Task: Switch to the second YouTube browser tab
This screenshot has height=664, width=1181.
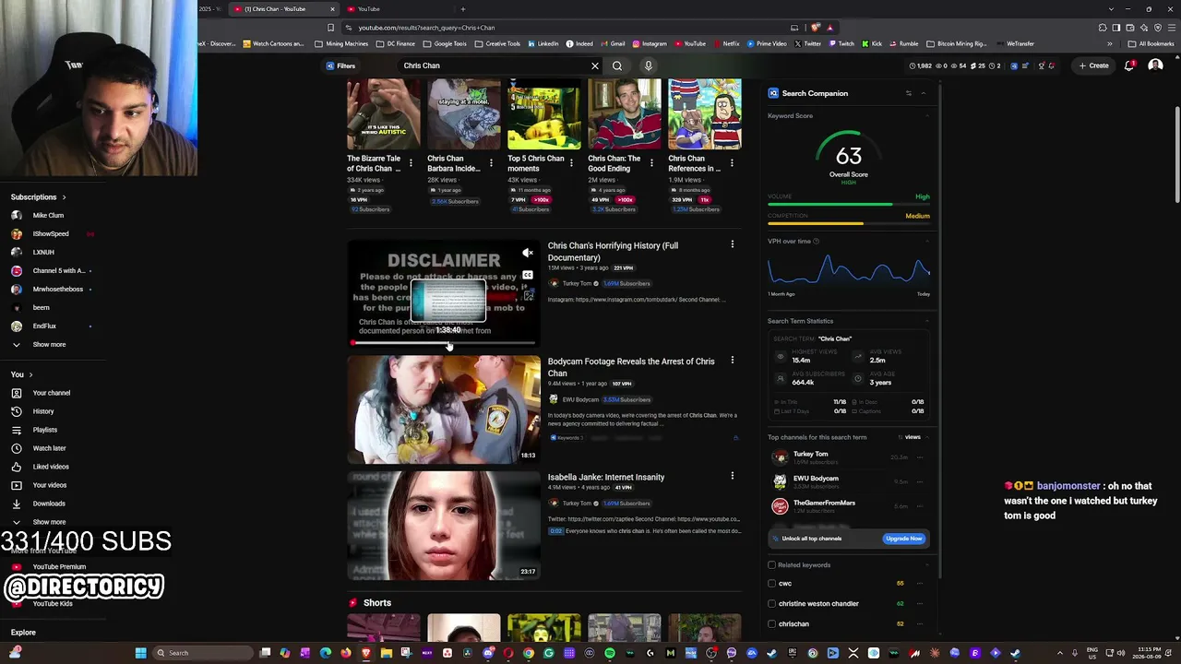Action: 369,9
